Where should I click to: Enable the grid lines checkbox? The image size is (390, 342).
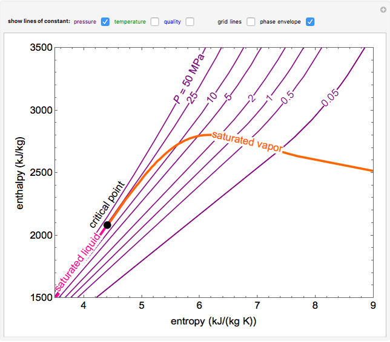(251, 22)
